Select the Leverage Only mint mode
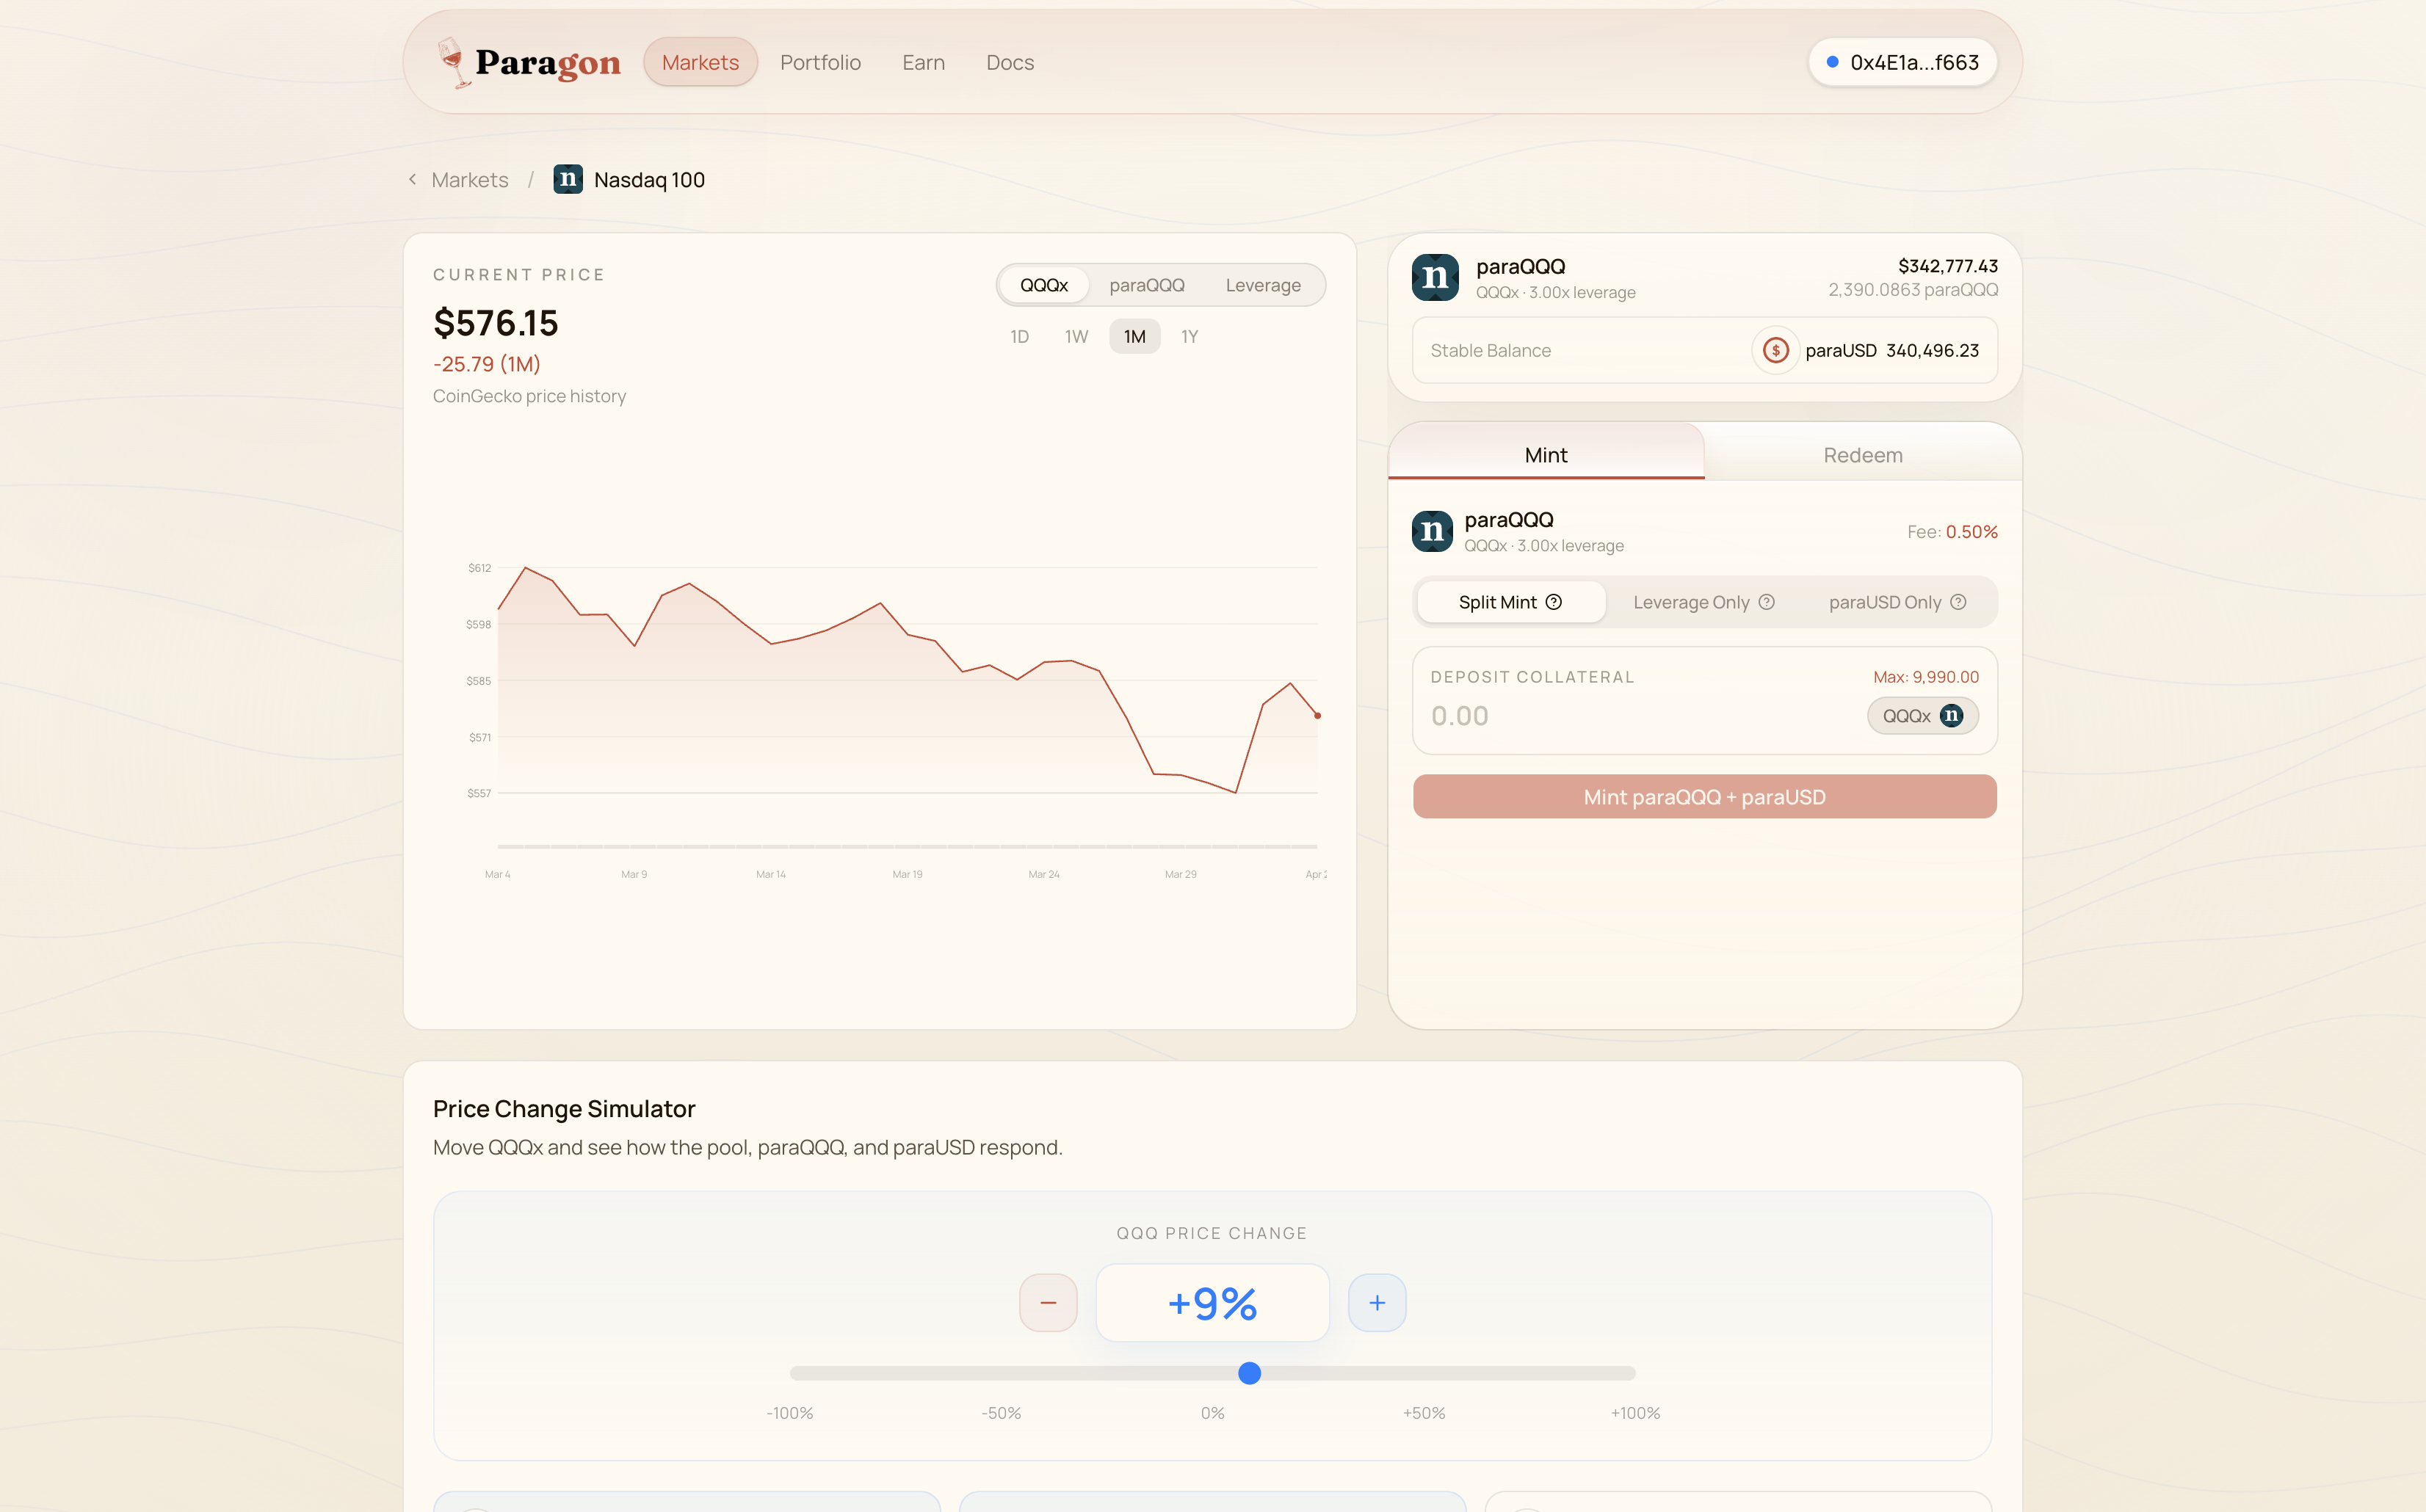The image size is (2426, 1512). 1691,602
